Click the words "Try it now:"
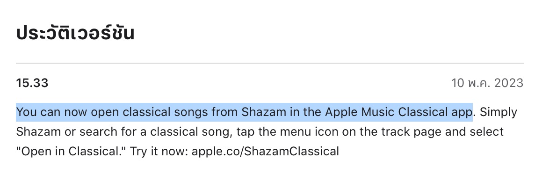535x189 pixels. point(159,151)
